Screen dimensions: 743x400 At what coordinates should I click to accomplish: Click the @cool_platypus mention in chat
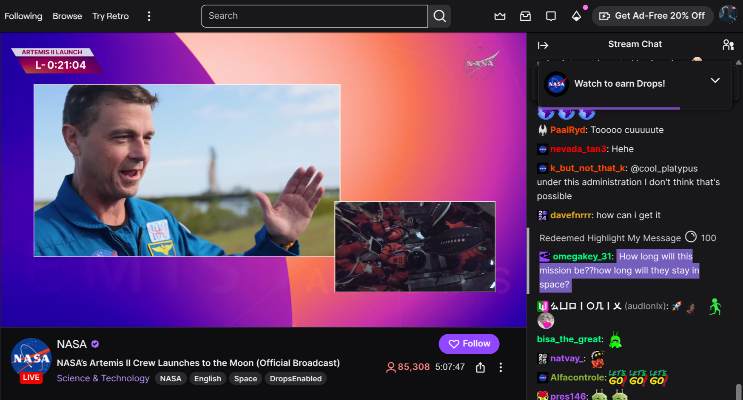[664, 169]
